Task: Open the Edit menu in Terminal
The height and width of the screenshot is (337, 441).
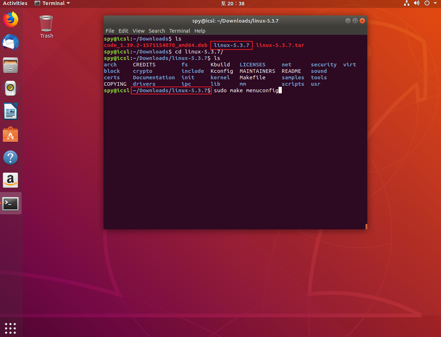Action: [123, 31]
